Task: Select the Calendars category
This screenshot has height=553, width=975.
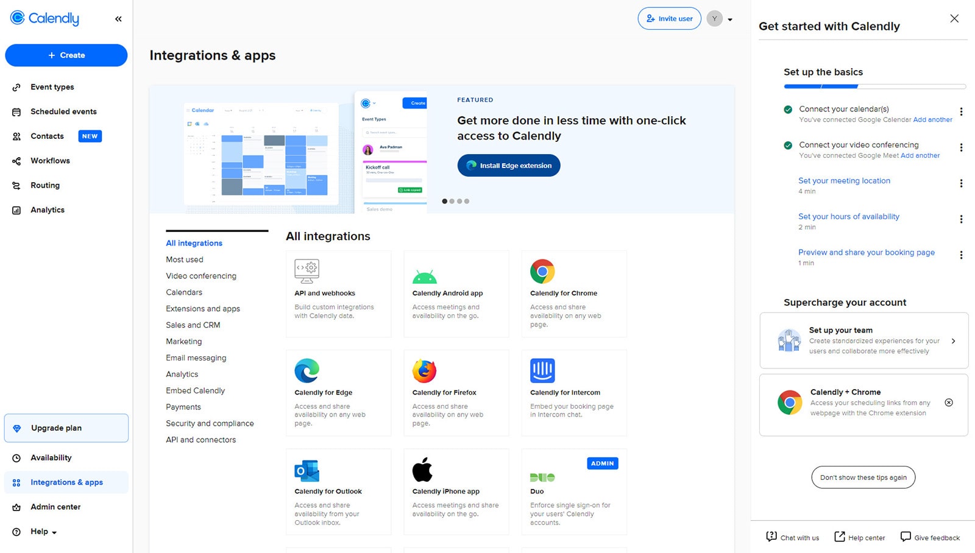Action: tap(184, 292)
